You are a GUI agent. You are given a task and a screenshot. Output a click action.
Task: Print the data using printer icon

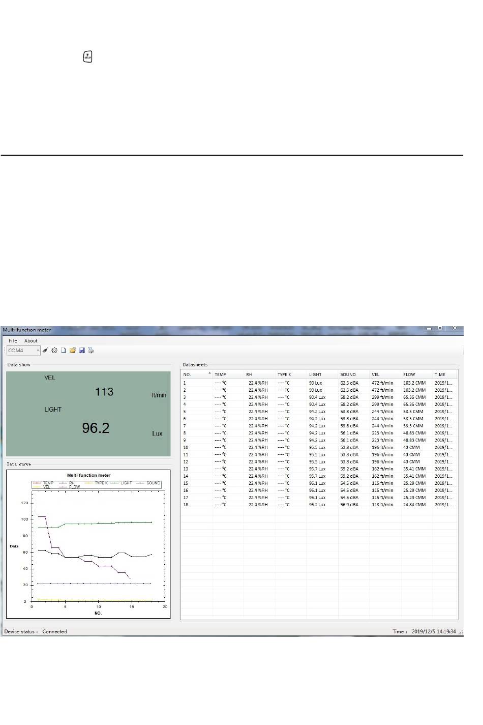pos(91,351)
